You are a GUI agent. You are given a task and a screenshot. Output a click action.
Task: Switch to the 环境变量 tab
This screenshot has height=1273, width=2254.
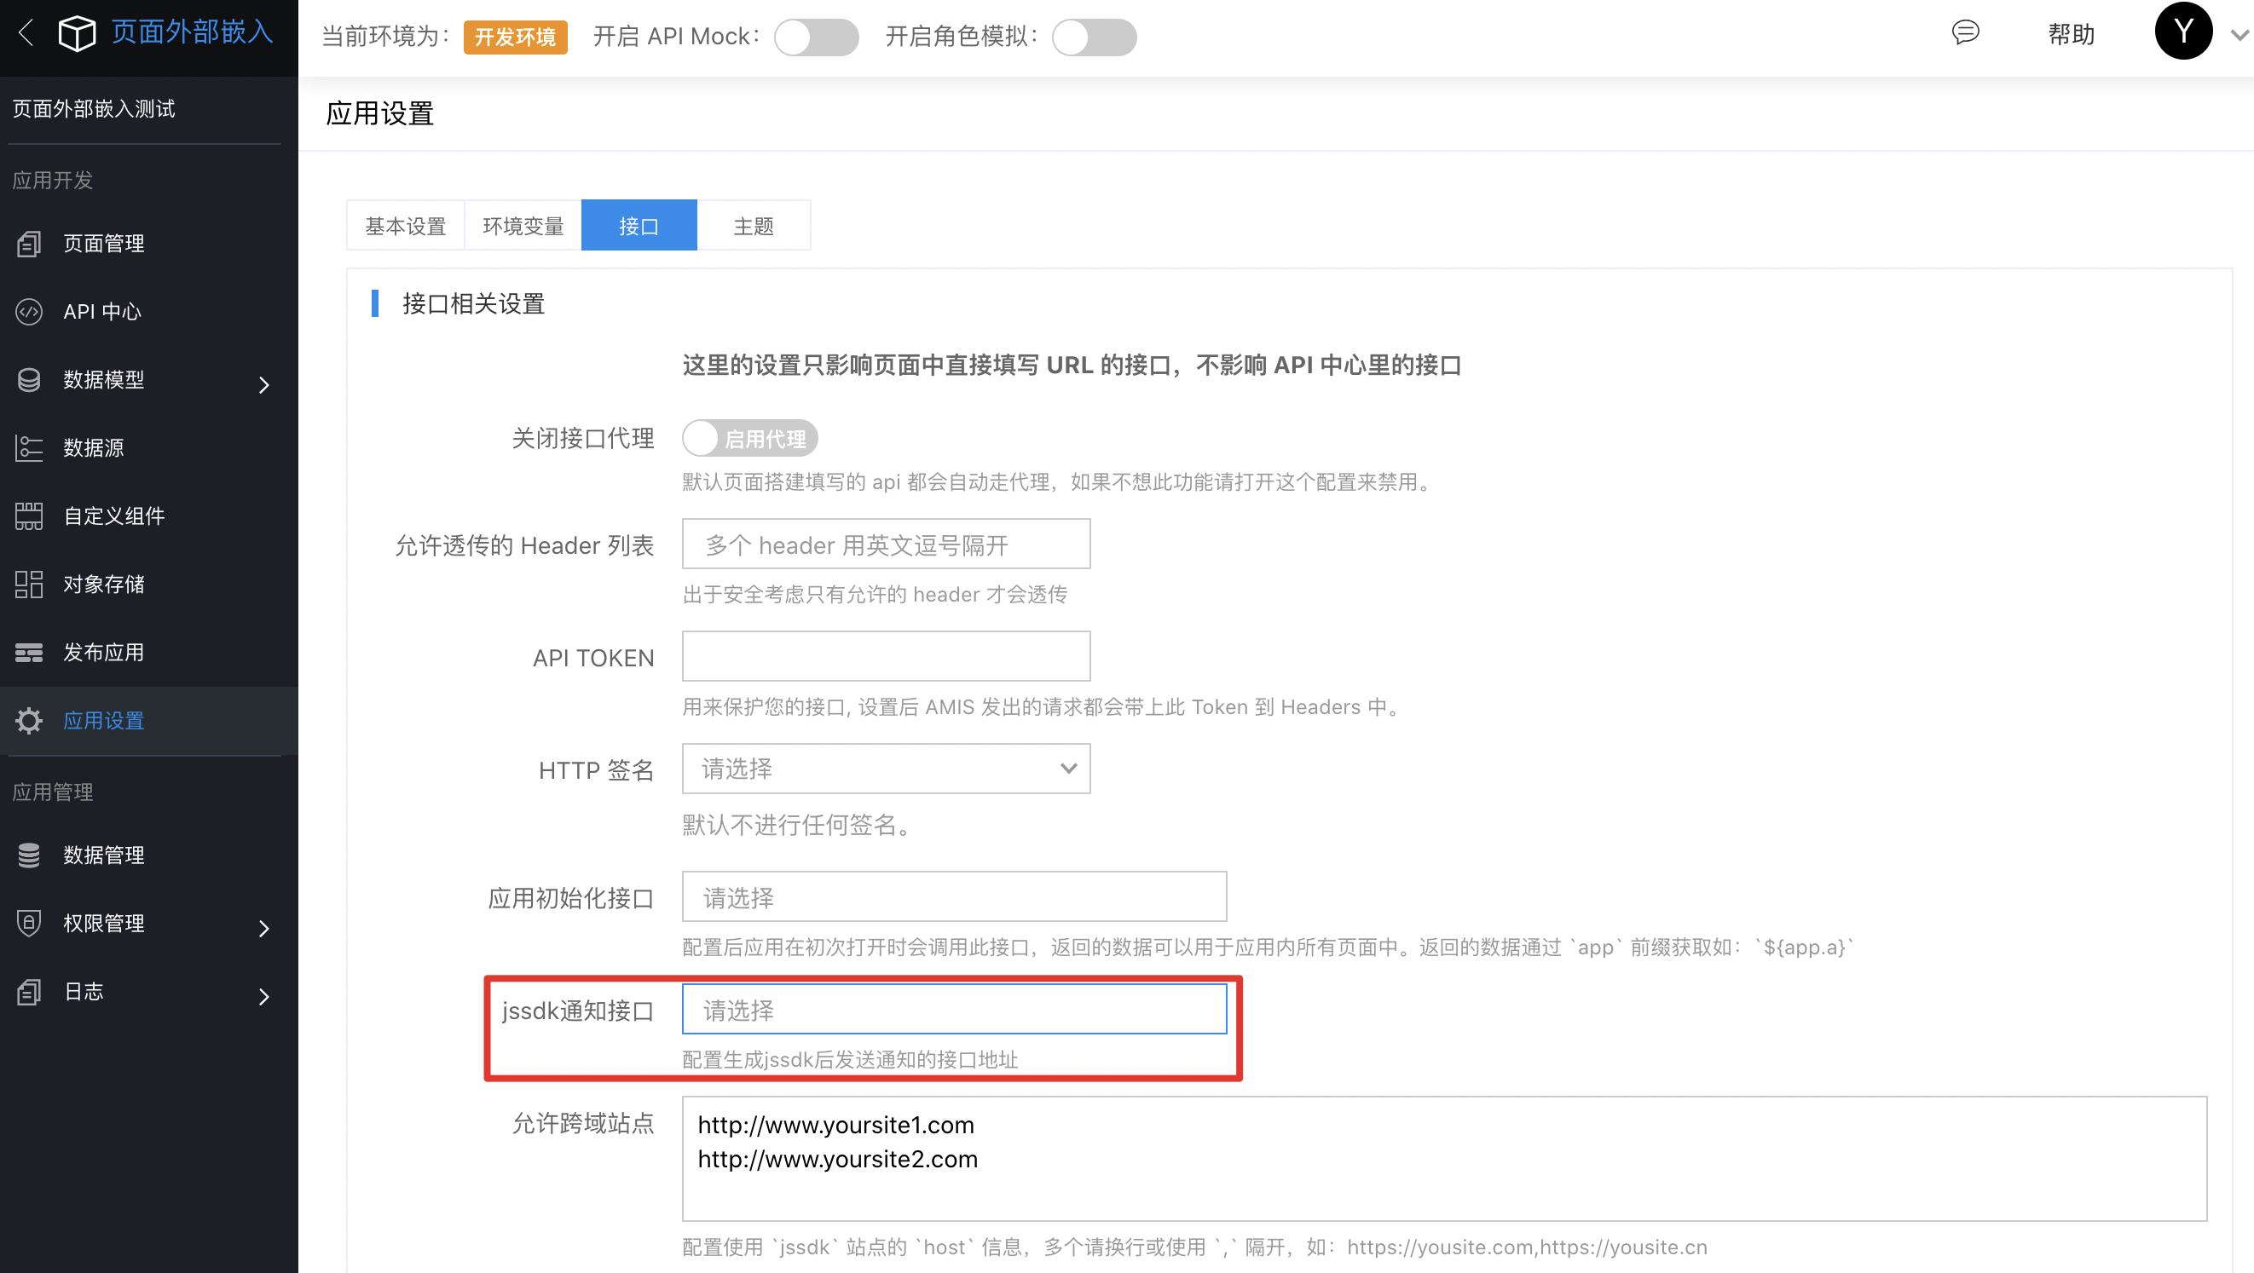523,227
